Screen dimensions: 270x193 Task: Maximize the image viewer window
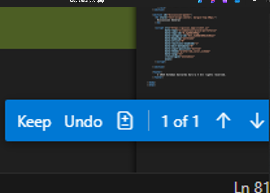[268, 1]
